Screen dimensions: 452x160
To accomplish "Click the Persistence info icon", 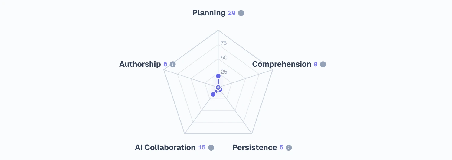I will (x=289, y=148).
